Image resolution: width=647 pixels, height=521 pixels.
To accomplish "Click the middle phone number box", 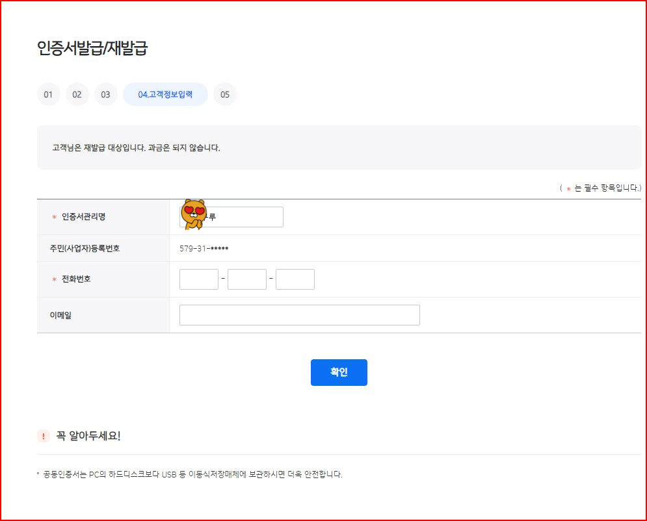I will [247, 279].
